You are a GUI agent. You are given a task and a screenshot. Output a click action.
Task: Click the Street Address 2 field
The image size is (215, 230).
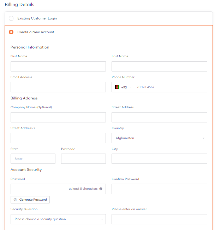point(58,138)
